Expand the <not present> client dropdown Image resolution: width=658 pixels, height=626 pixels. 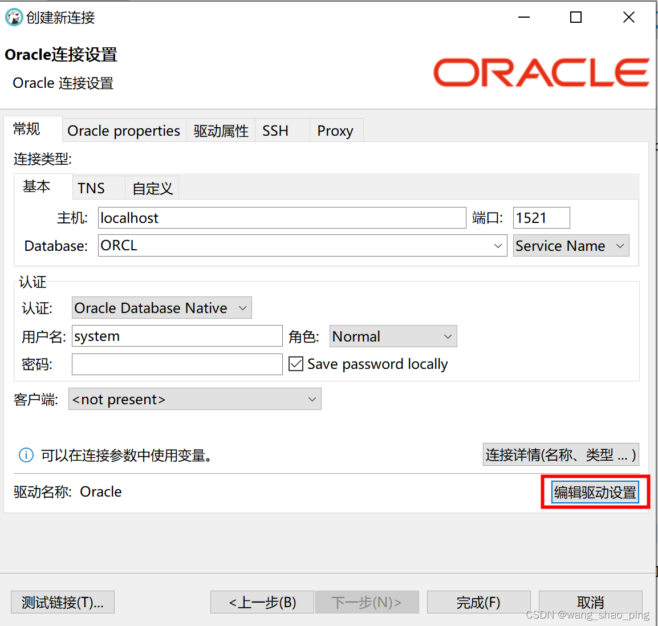coord(194,399)
